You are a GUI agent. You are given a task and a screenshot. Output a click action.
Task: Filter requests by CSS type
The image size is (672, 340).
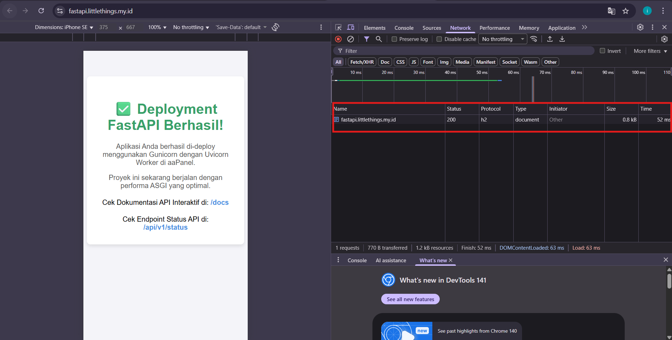[x=400, y=62]
